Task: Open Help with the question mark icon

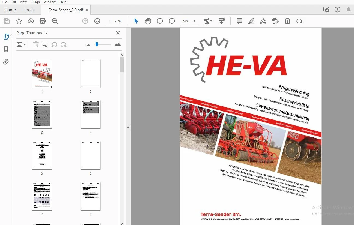Action: [x=338, y=10]
